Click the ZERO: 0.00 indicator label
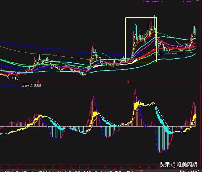Viewport: 202px width, 172px height. click(x=32, y=85)
